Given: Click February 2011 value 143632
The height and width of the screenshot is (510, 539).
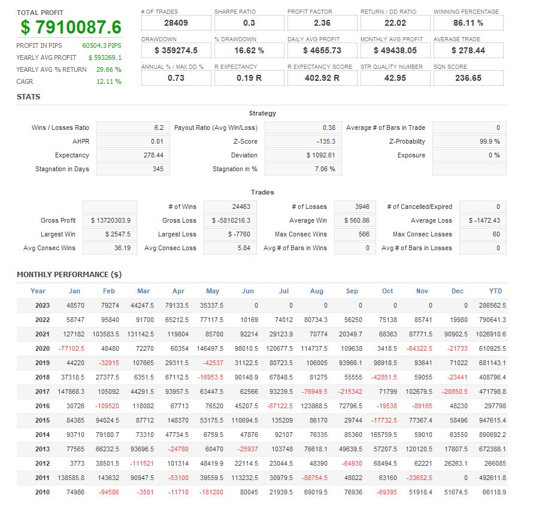Looking at the screenshot, I should pos(108,478).
